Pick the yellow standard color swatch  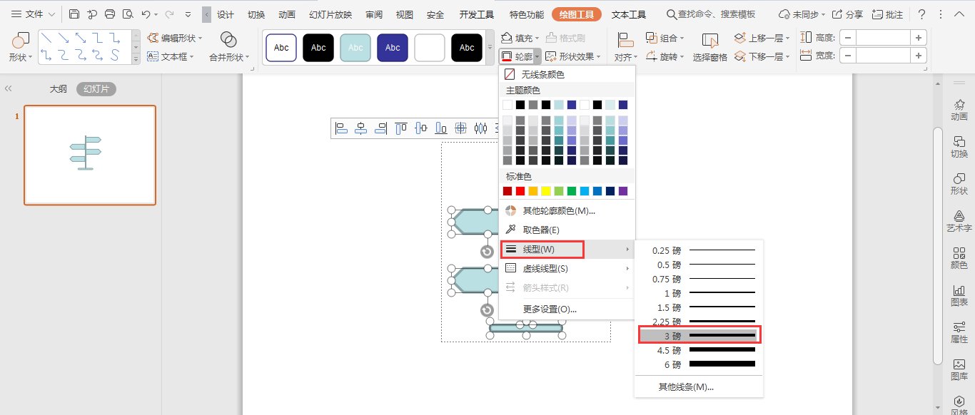click(x=546, y=191)
